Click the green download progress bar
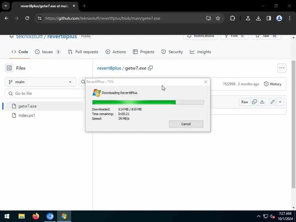This screenshot has height=222, width=296. (148, 102)
